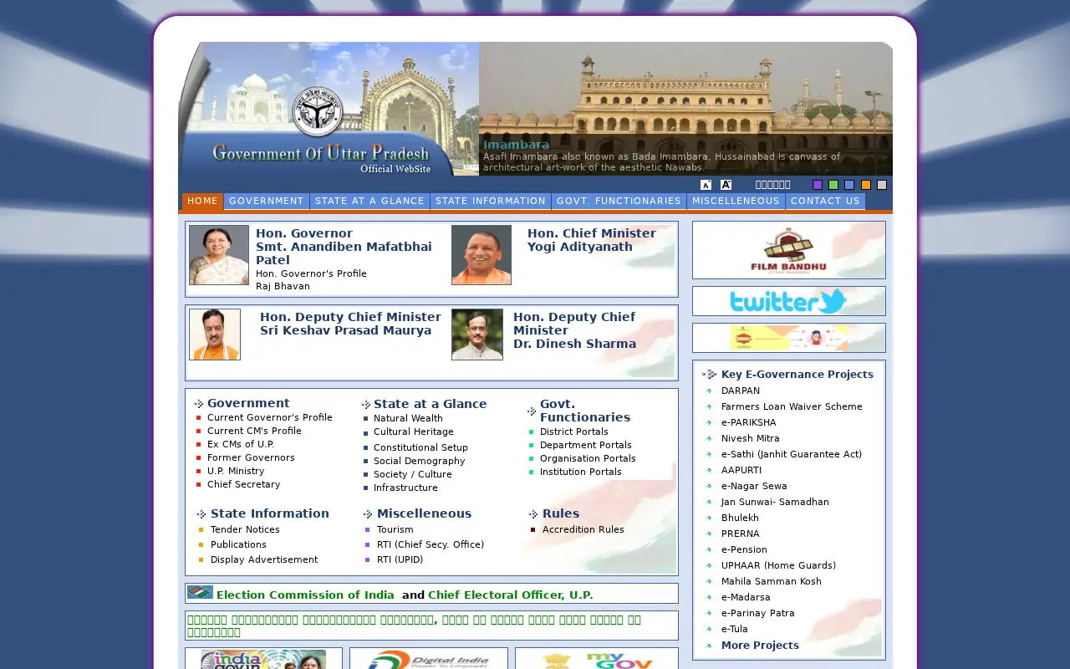Click the Hon. Governor's photo
Viewport: 1070px width, 669px height.
[x=219, y=255]
